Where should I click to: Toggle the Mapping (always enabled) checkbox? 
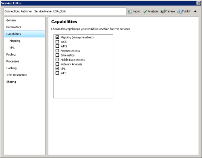click(x=57, y=37)
